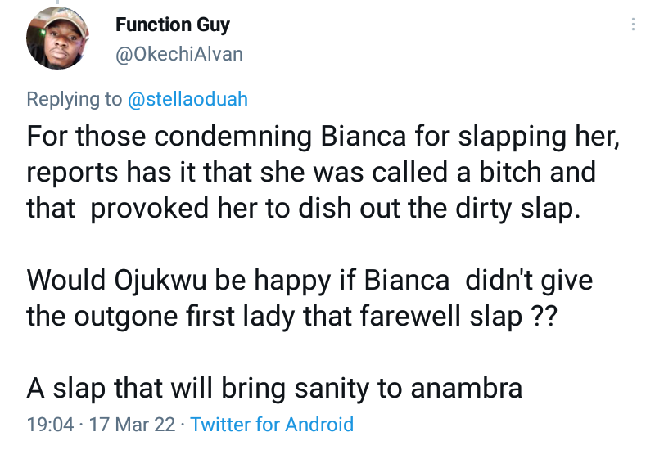Click the line "A slap that will bring sanity"
The height and width of the screenshot is (450, 655).
pyautogui.click(x=274, y=387)
